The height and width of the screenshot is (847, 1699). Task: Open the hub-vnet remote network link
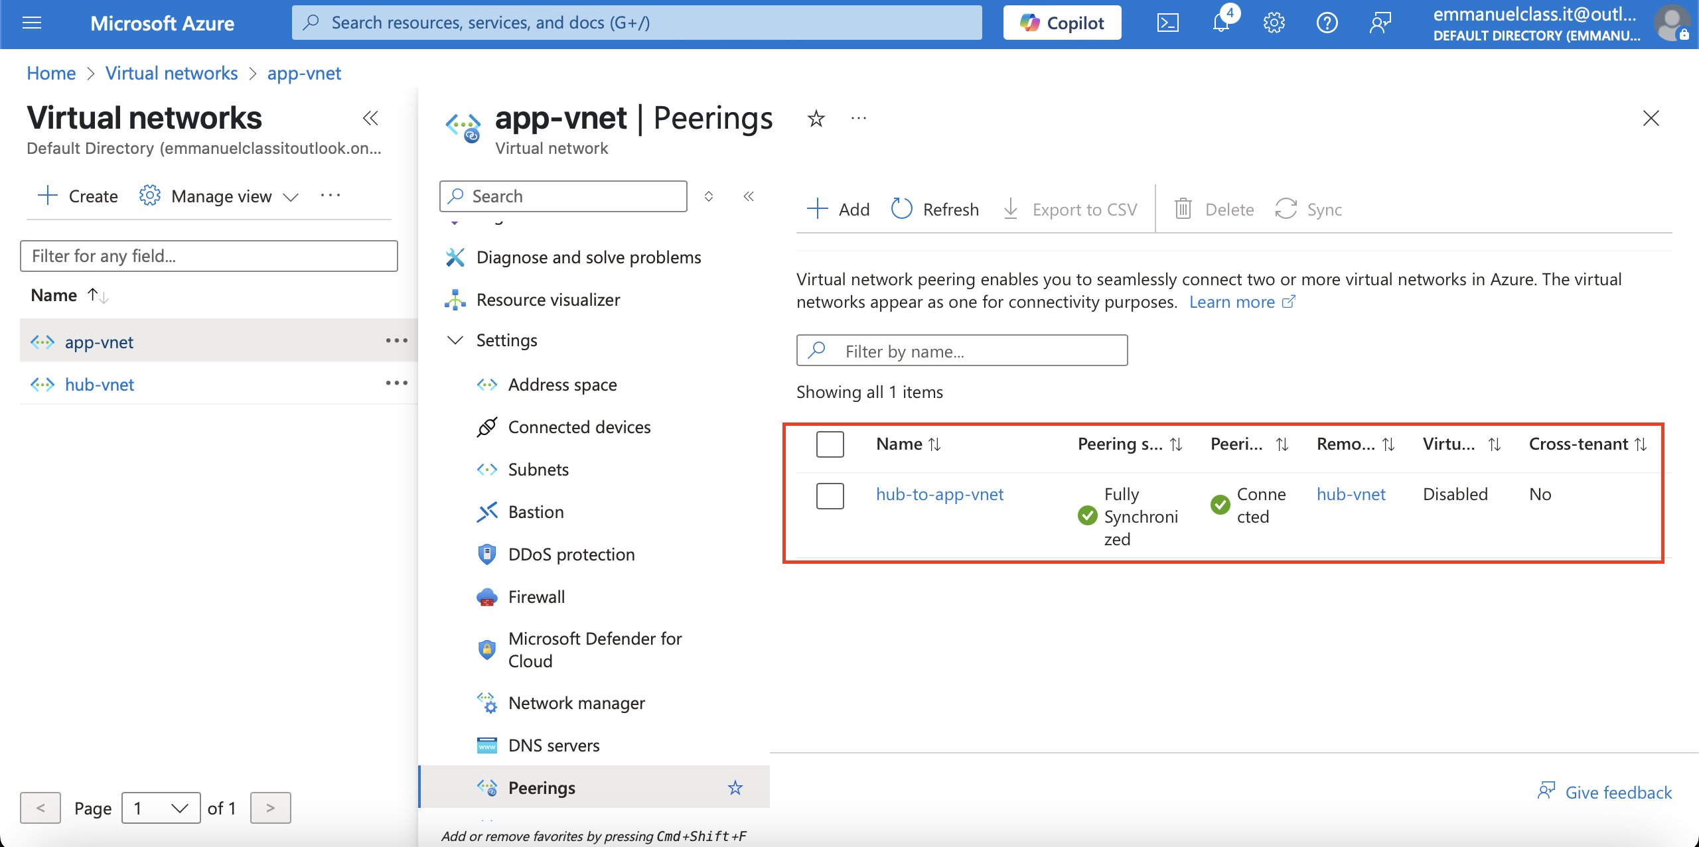click(x=1351, y=495)
